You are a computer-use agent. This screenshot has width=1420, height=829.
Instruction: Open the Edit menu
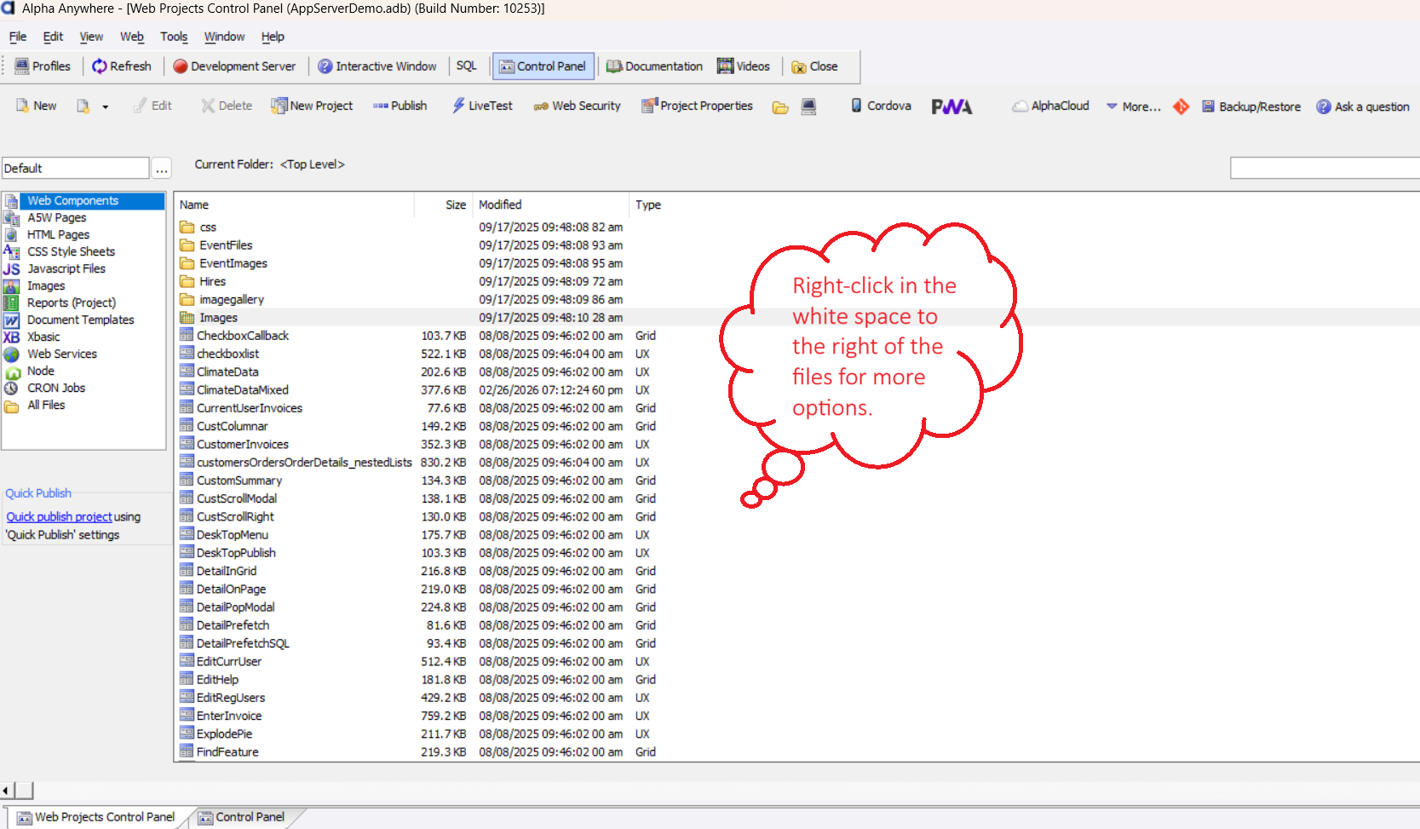point(53,37)
